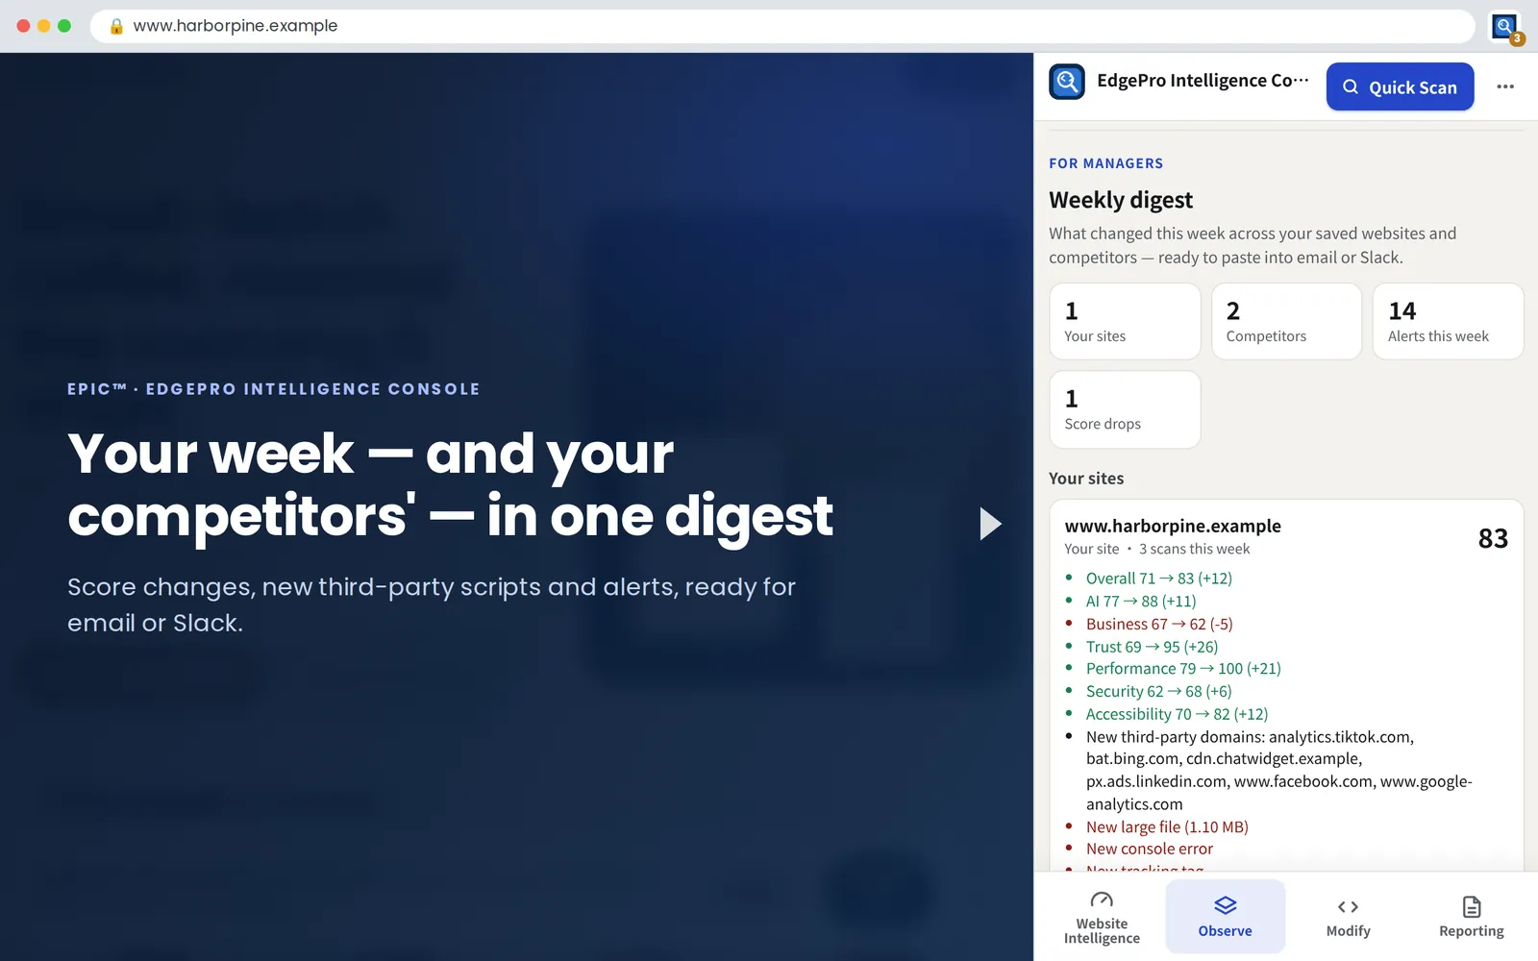Open the three-dot more options menu
1538x961 pixels.
[x=1505, y=86]
